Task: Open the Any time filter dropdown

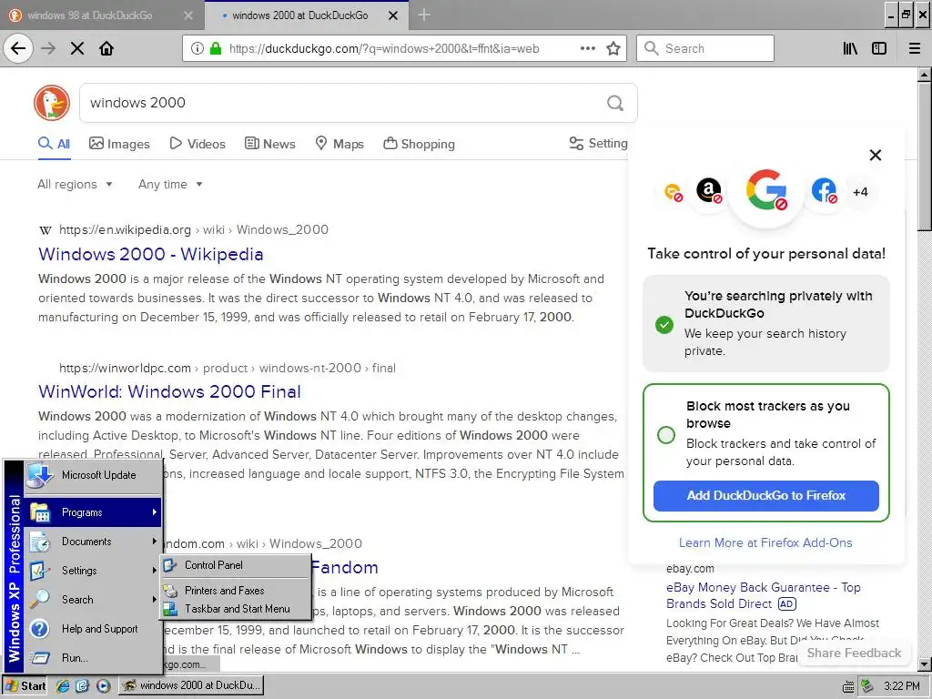Action: click(x=170, y=184)
